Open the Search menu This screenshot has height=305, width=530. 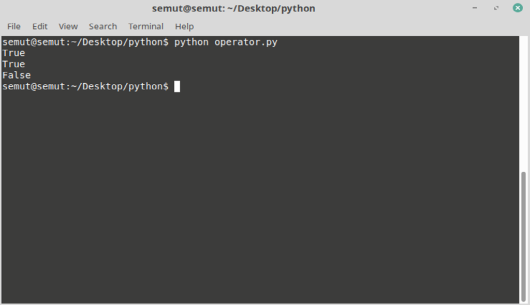[x=102, y=26]
